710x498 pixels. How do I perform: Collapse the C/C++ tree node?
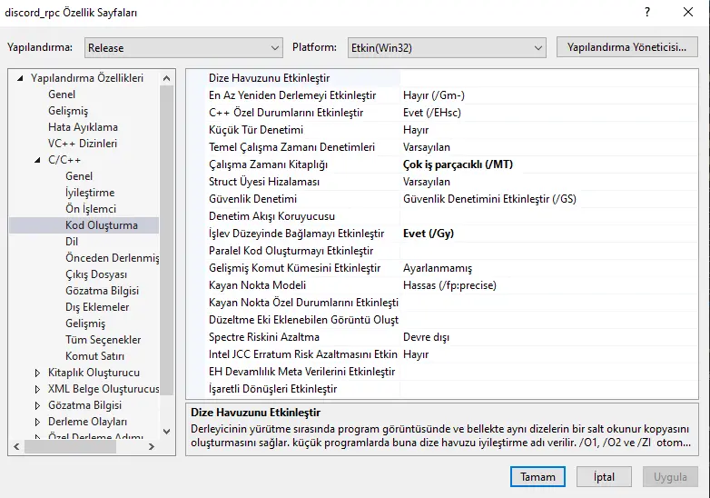tap(37, 160)
